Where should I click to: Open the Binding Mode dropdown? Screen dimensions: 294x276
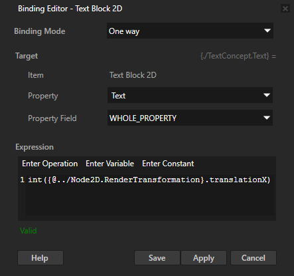coord(190,31)
